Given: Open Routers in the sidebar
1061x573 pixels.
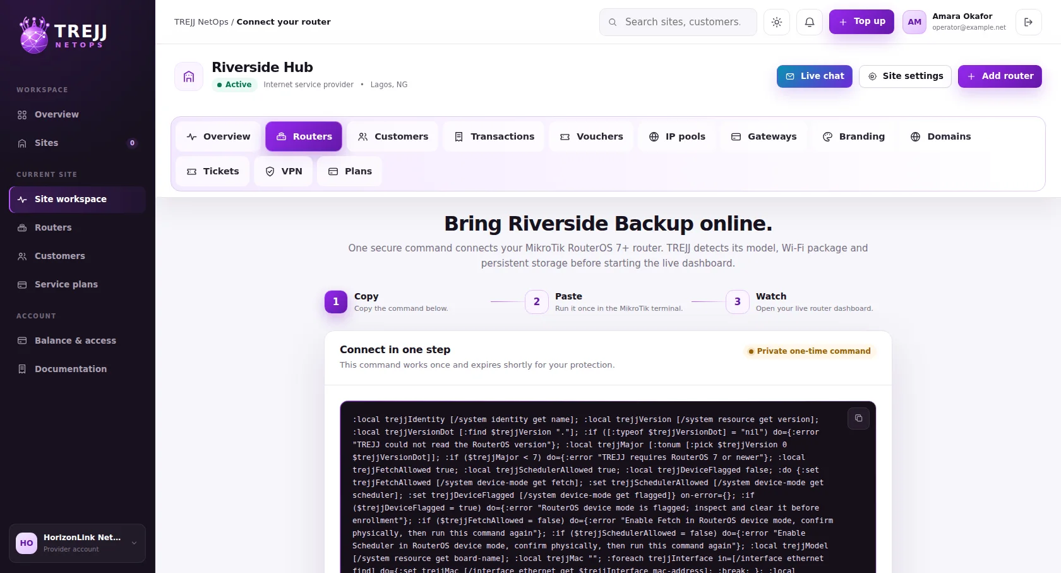Looking at the screenshot, I should 77,227.
